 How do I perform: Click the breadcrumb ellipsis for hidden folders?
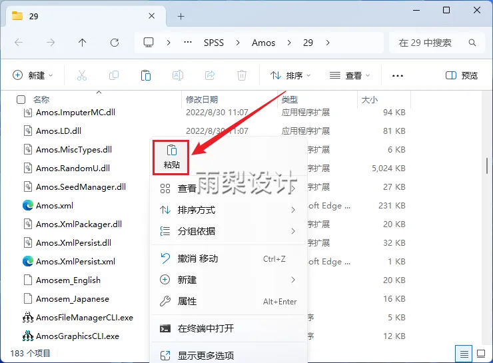pos(188,42)
